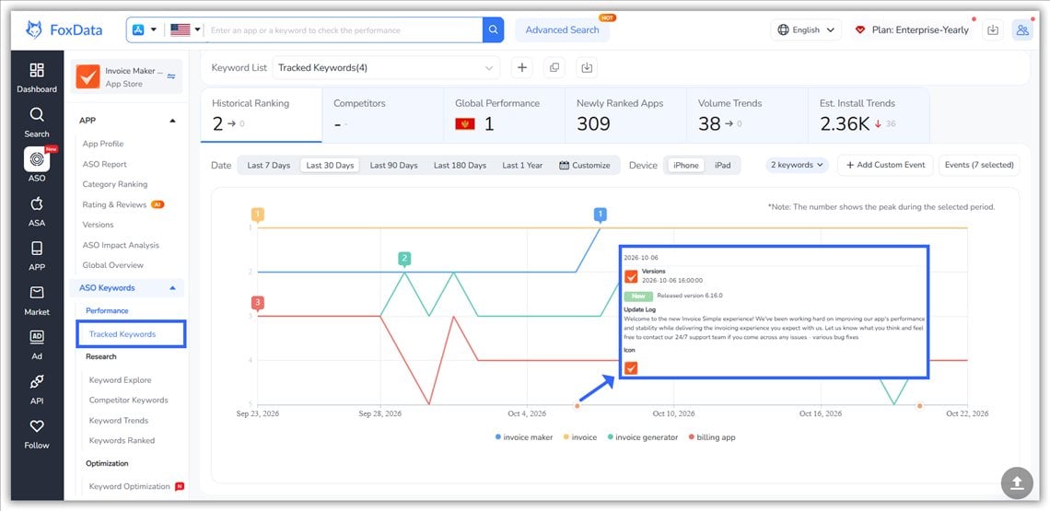
Task: Toggle the invoice maker legend entry
Action: pyautogui.click(x=524, y=437)
